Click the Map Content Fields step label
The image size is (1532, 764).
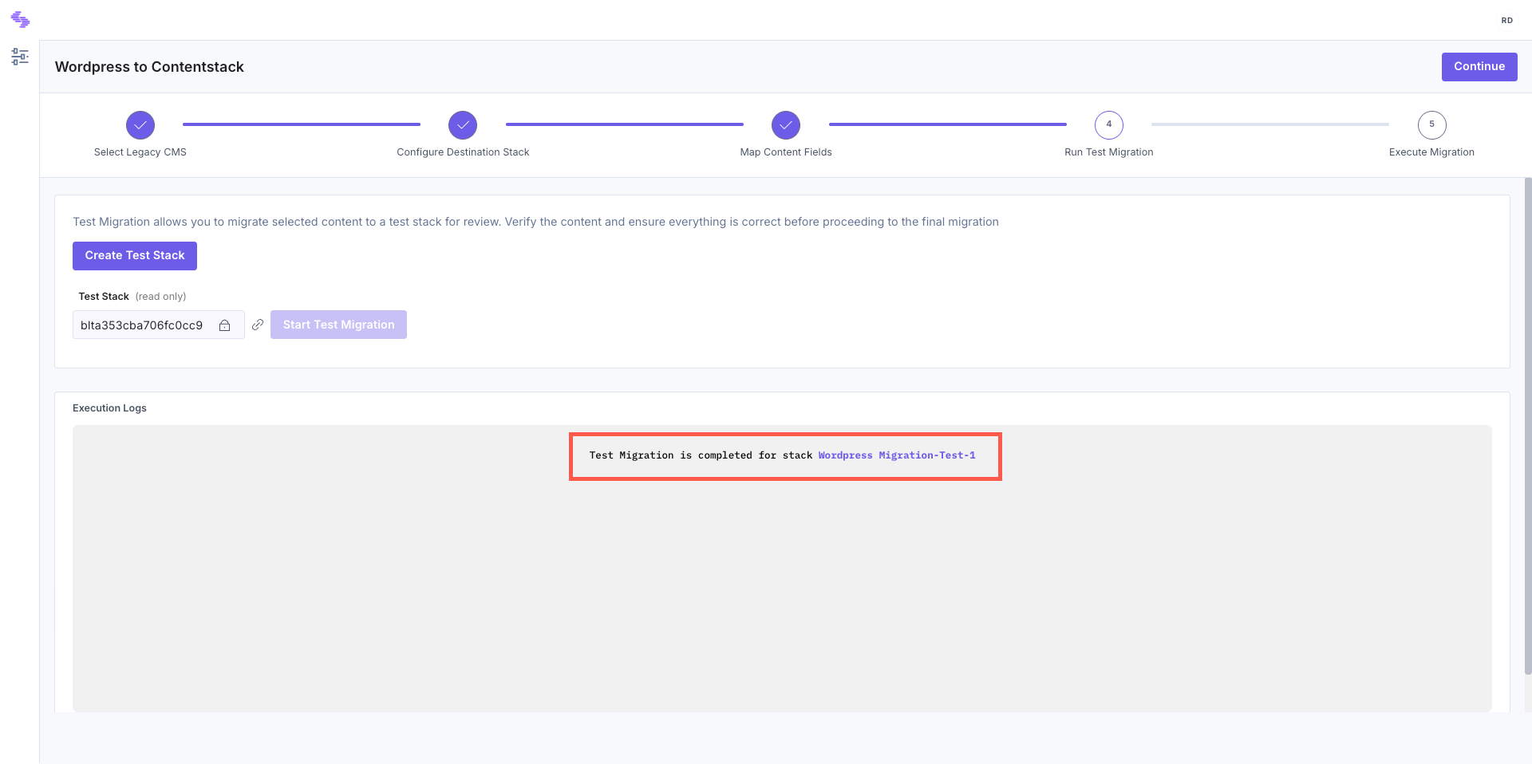(x=786, y=152)
